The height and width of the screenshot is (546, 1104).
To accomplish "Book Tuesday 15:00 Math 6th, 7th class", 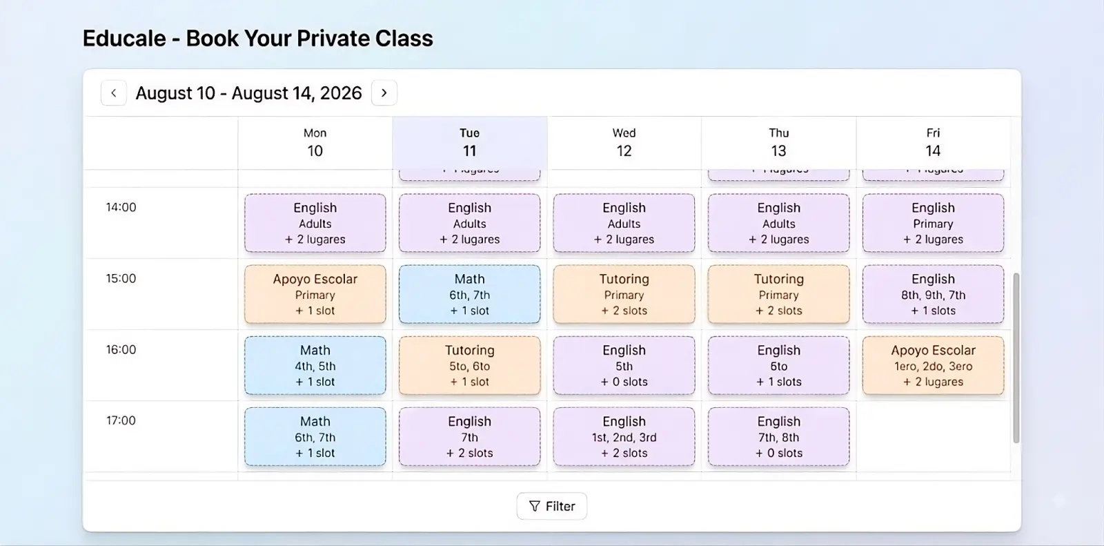I will tap(470, 294).
